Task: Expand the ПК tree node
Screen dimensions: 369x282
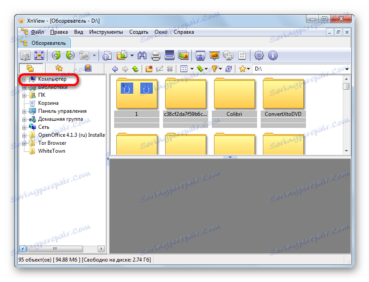Action: (24, 95)
